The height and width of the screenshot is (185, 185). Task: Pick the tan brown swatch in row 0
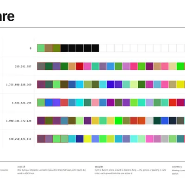click(49, 48)
